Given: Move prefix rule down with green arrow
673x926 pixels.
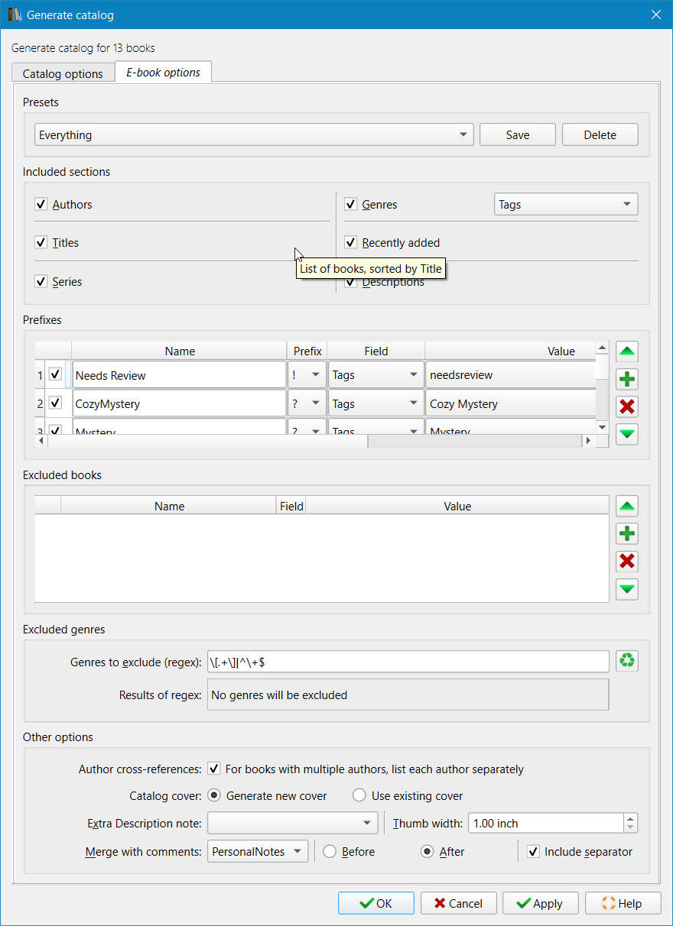Looking at the screenshot, I should [627, 434].
